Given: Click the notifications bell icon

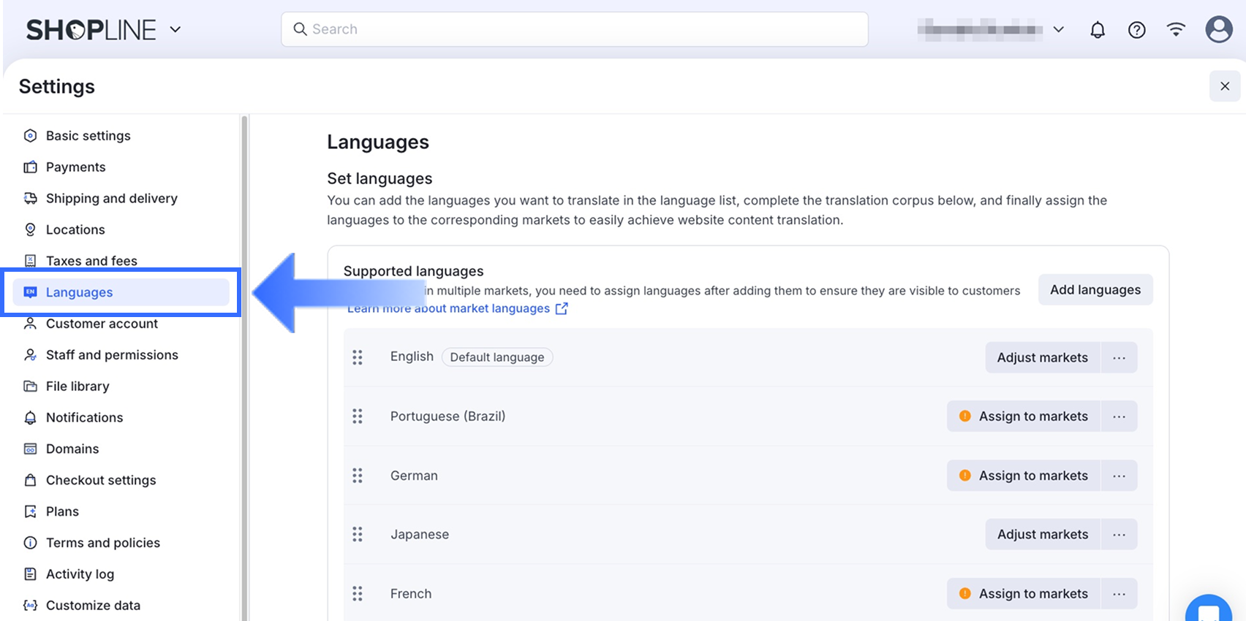Looking at the screenshot, I should [1097, 30].
